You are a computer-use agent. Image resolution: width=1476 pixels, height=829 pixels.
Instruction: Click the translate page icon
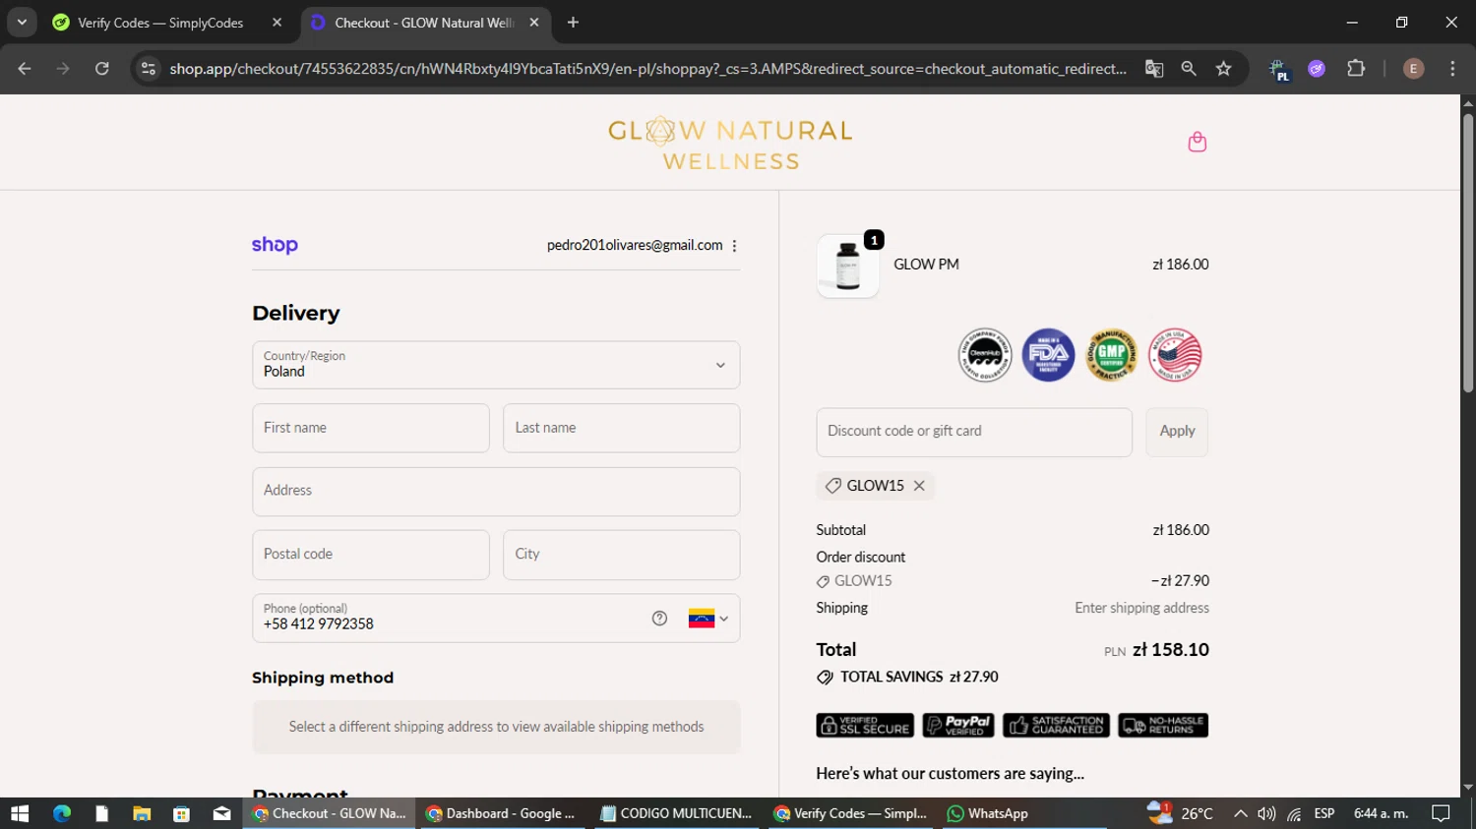click(1154, 69)
